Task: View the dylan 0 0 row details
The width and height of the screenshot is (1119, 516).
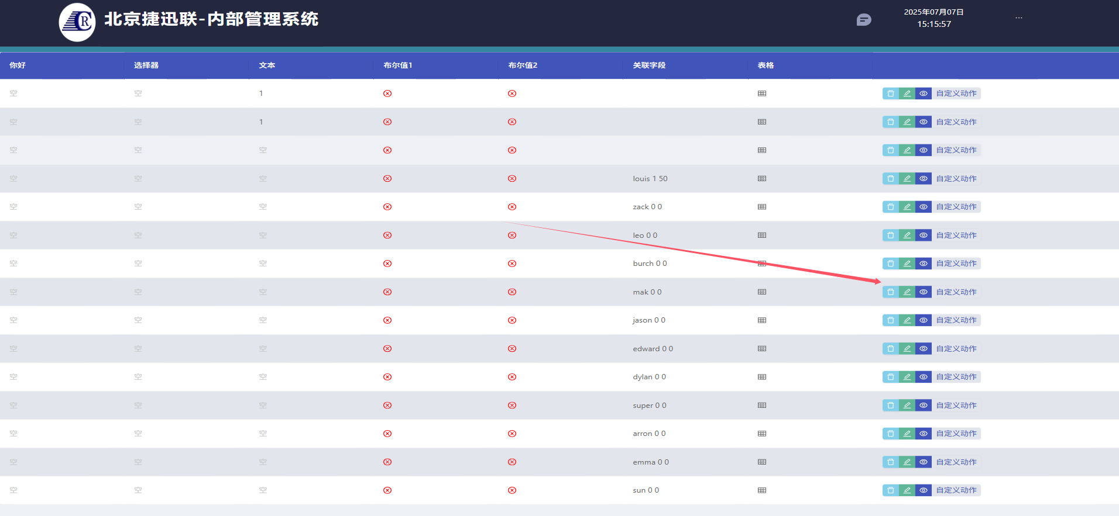Action: click(x=924, y=377)
